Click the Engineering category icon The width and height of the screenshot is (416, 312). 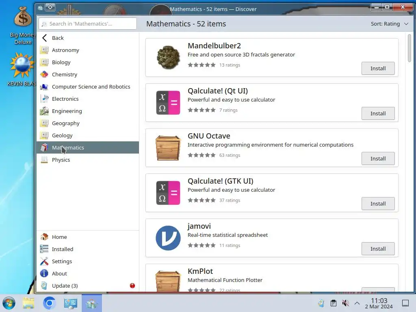[44, 111]
